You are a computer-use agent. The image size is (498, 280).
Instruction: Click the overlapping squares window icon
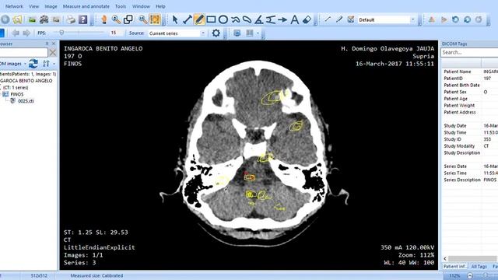[x=128, y=19]
